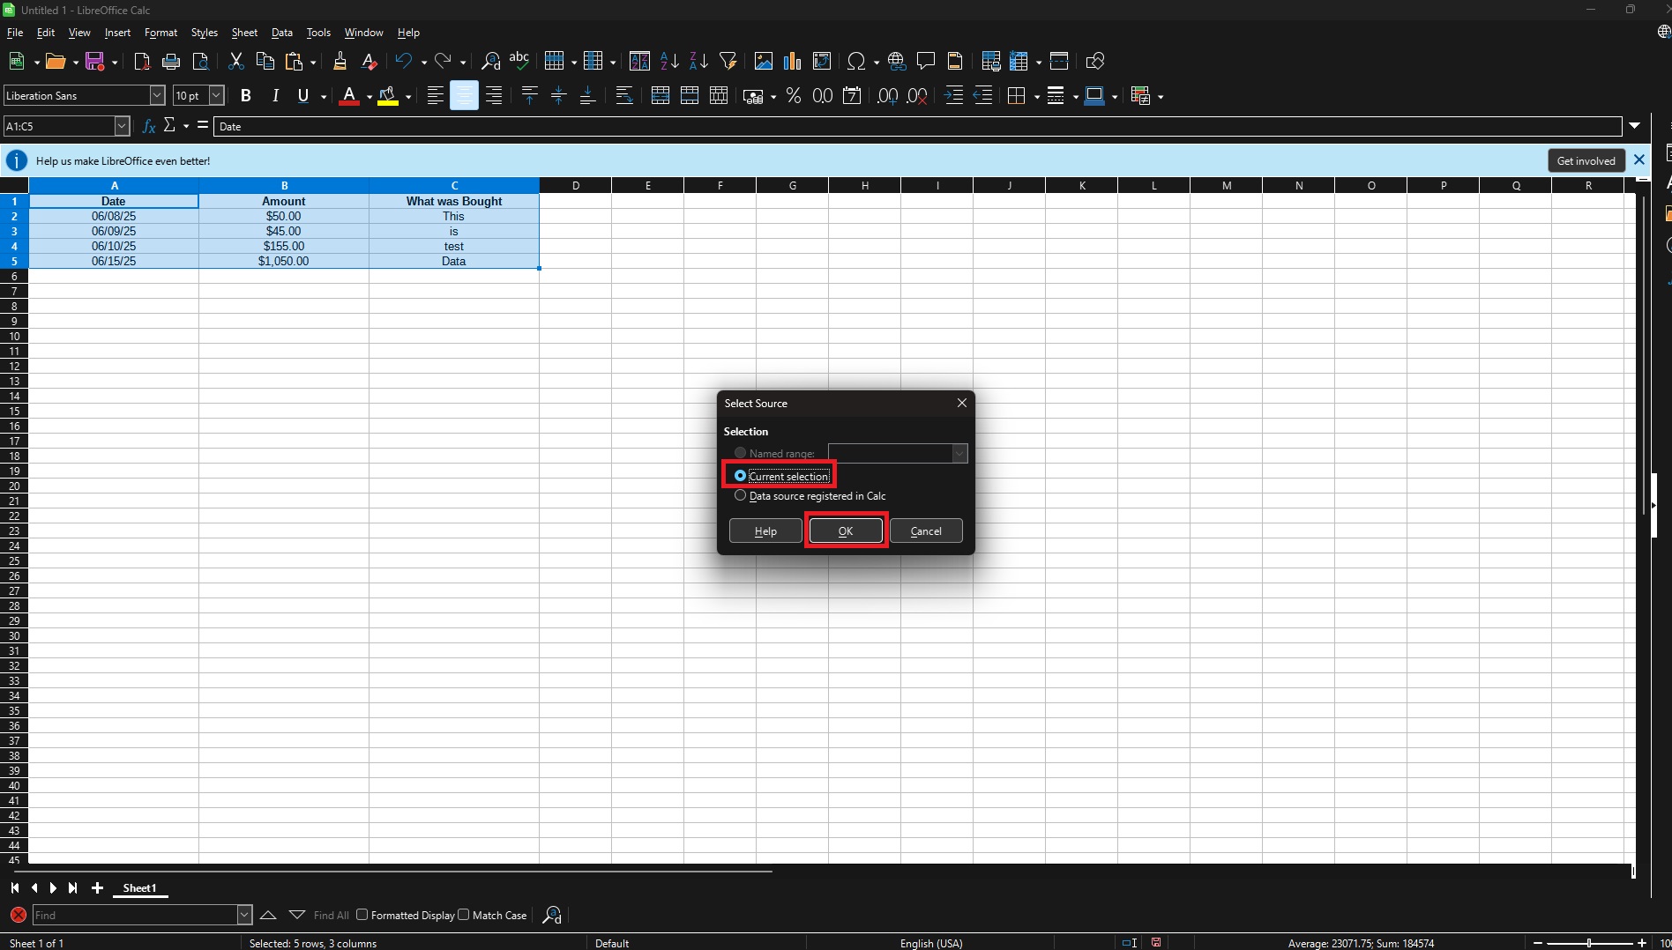Open the Data menu
This screenshot has height=950, width=1672.
click(282, 33)
